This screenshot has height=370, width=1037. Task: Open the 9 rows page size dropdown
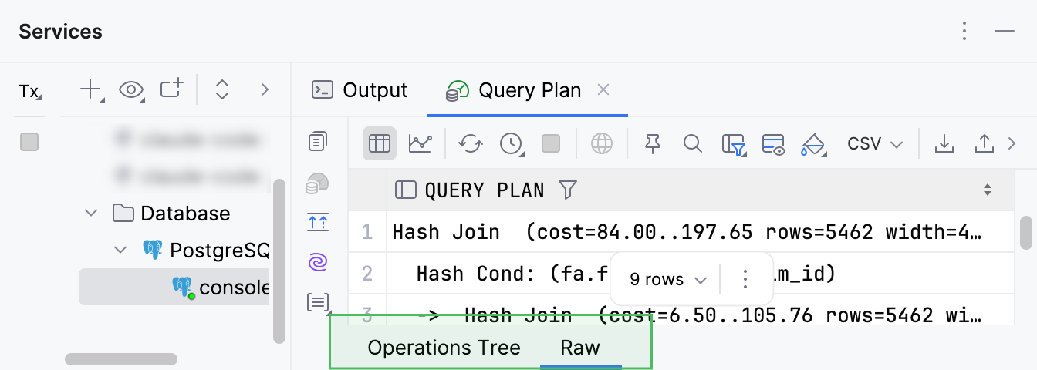pyautogui.click(x=667, y=280)
